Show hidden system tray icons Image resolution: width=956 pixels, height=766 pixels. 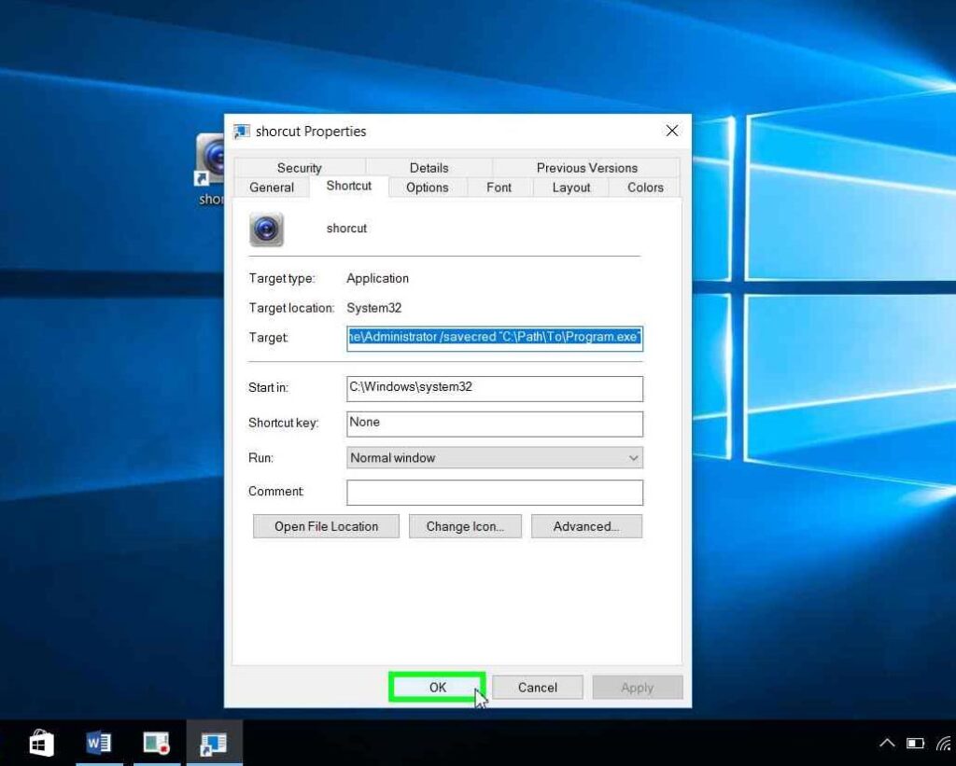point(886,744)
